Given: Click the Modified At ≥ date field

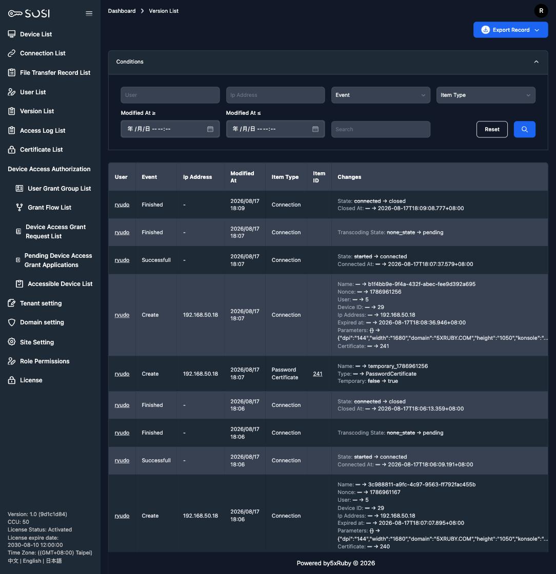Looking at the screenshot, I should [x=170, y=129].
